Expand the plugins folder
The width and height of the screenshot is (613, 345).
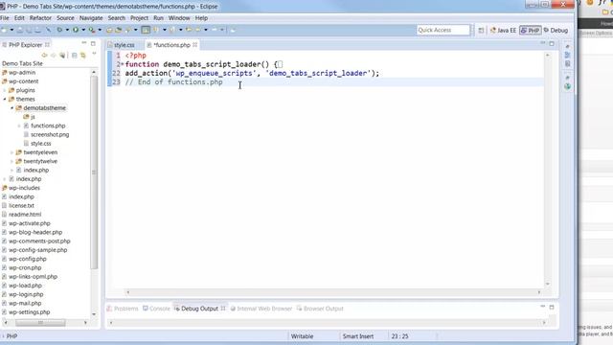pos(5,90)
